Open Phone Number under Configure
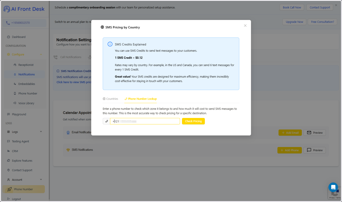 [x=28, y=93]
